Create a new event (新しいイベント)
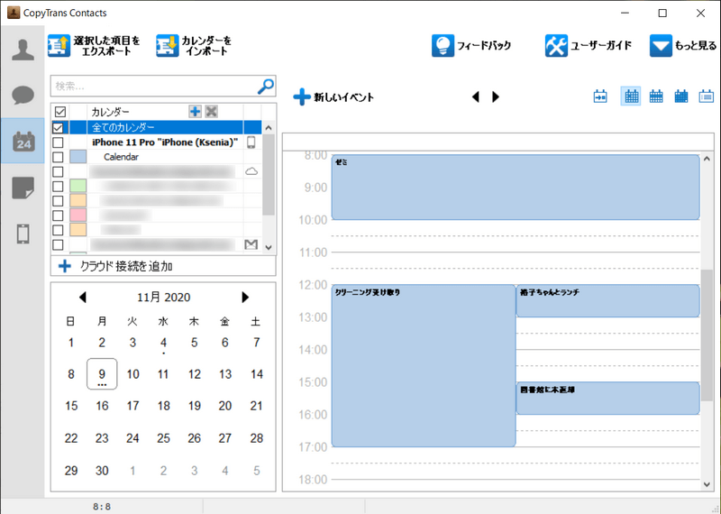Viewport: 721px width, 514px height. pos(333,97)
